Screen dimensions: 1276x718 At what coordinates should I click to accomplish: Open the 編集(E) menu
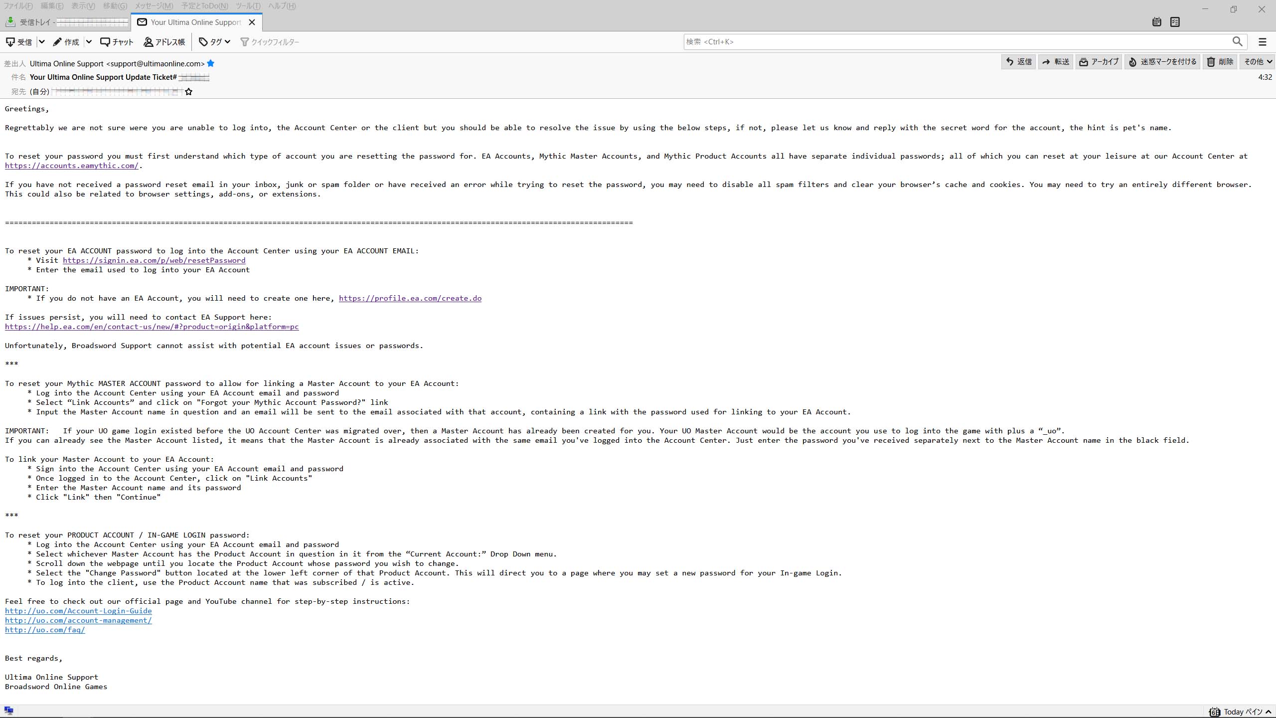point(52,6)
